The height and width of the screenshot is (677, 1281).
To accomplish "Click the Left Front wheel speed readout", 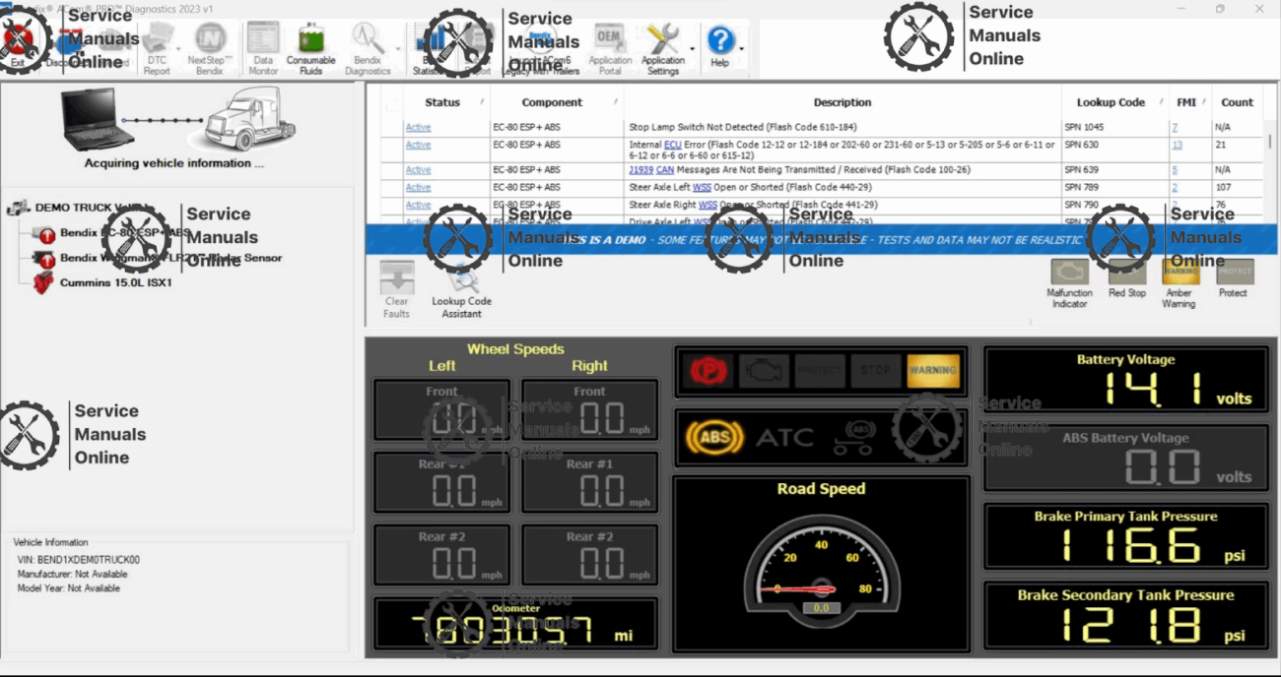I will point(442,410).
